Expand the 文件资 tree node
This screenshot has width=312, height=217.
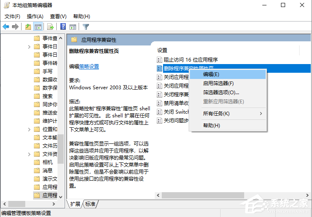pyautogui.click(x=29, y=154)
